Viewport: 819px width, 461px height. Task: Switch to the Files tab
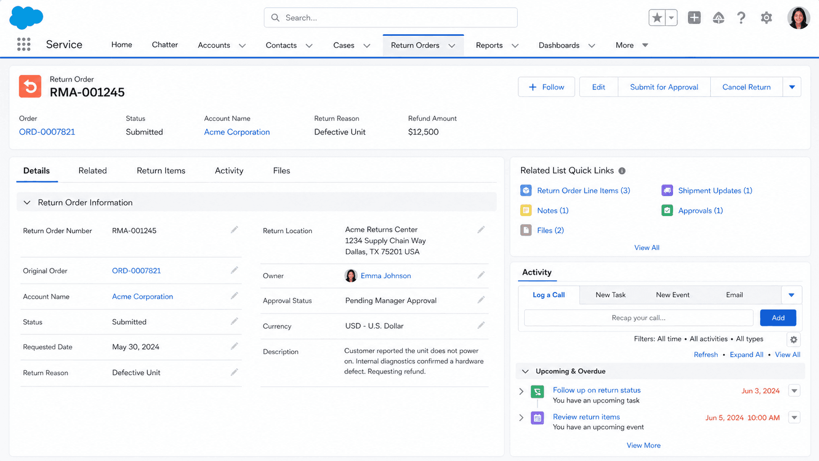point(282,170)
